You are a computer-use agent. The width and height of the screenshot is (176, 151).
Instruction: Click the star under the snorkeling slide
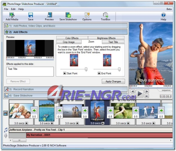52,123
